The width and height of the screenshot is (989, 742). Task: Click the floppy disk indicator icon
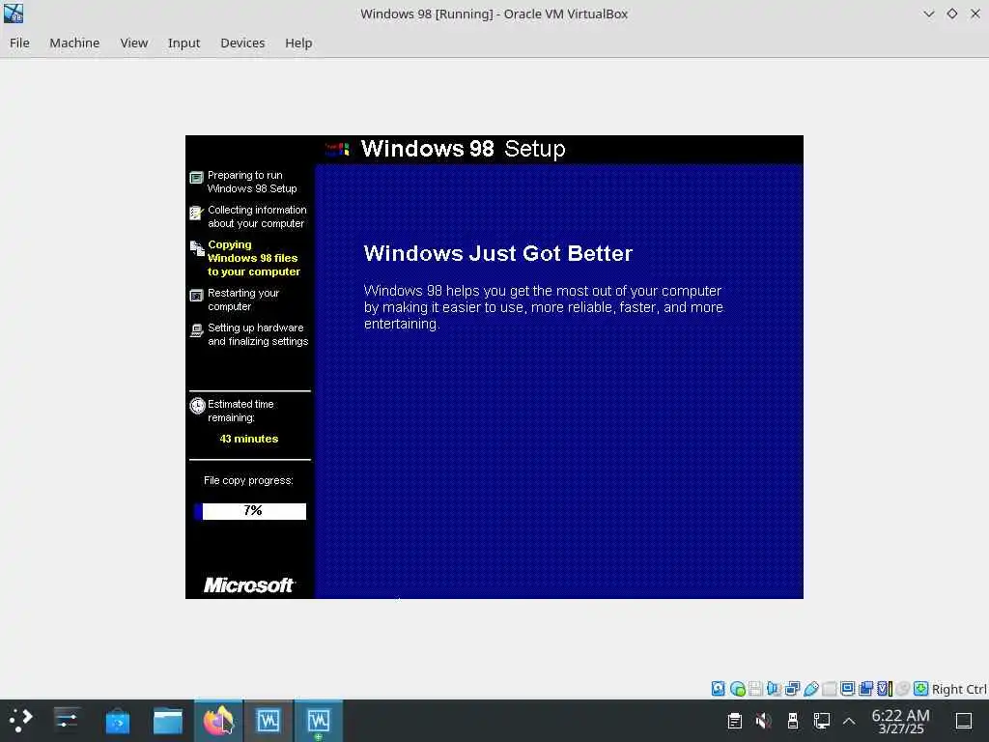click(755, 688)
